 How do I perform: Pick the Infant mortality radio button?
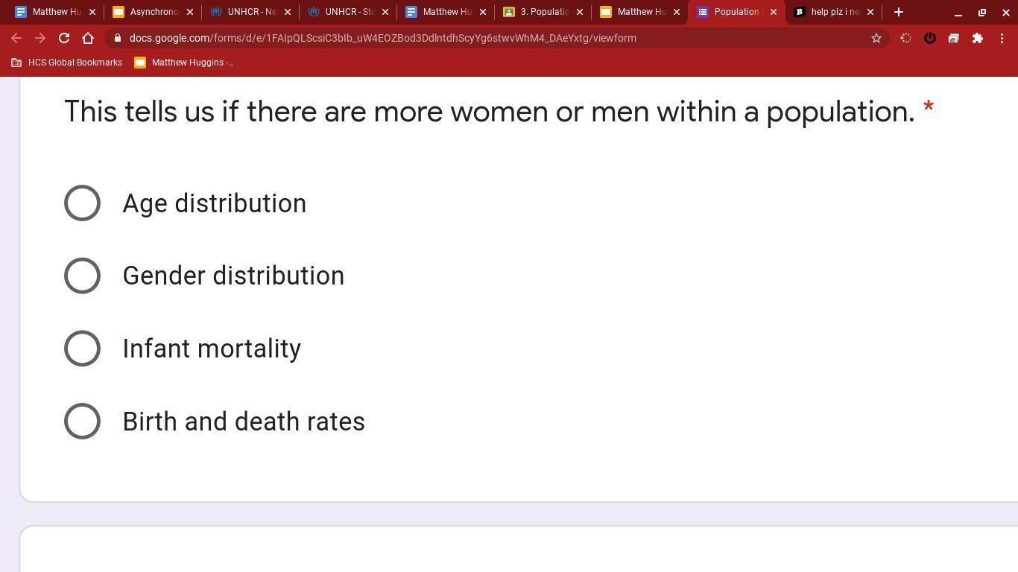point(82,349)
